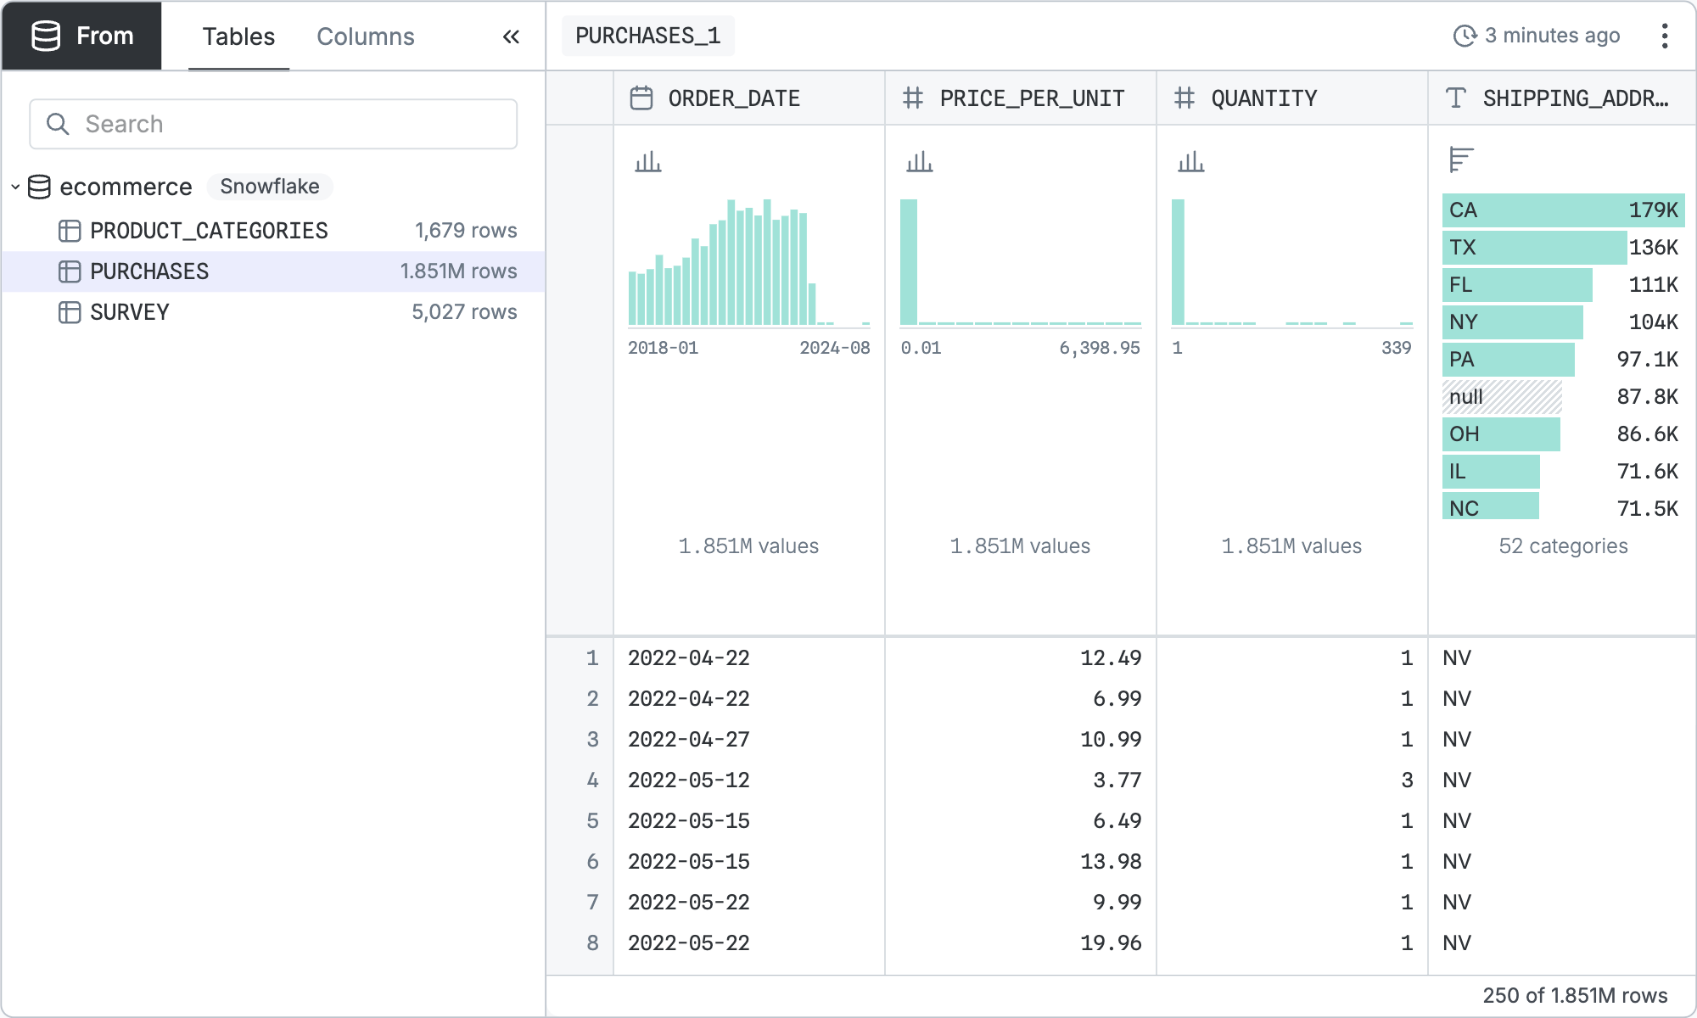
Task: Select the Tables tab
Action: pyautogui.click(x=238, y=36)
